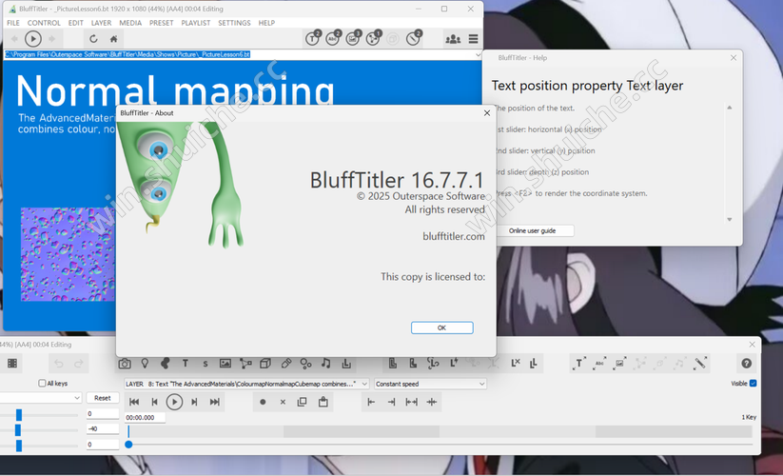Image resolution: width=783 pixels, height=476 pixels.
Task: Open help via question mark icon
Action: point(746,364)
